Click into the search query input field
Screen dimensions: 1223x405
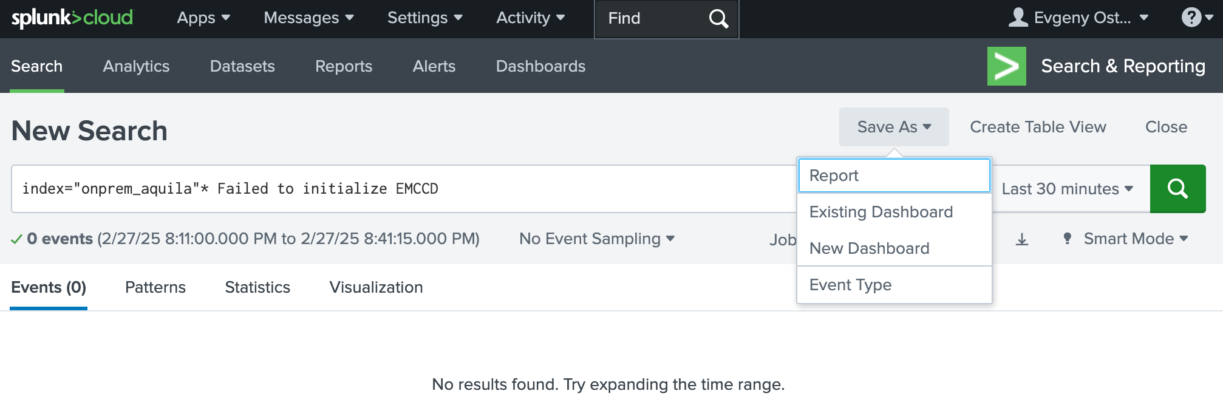pos(401,189)
